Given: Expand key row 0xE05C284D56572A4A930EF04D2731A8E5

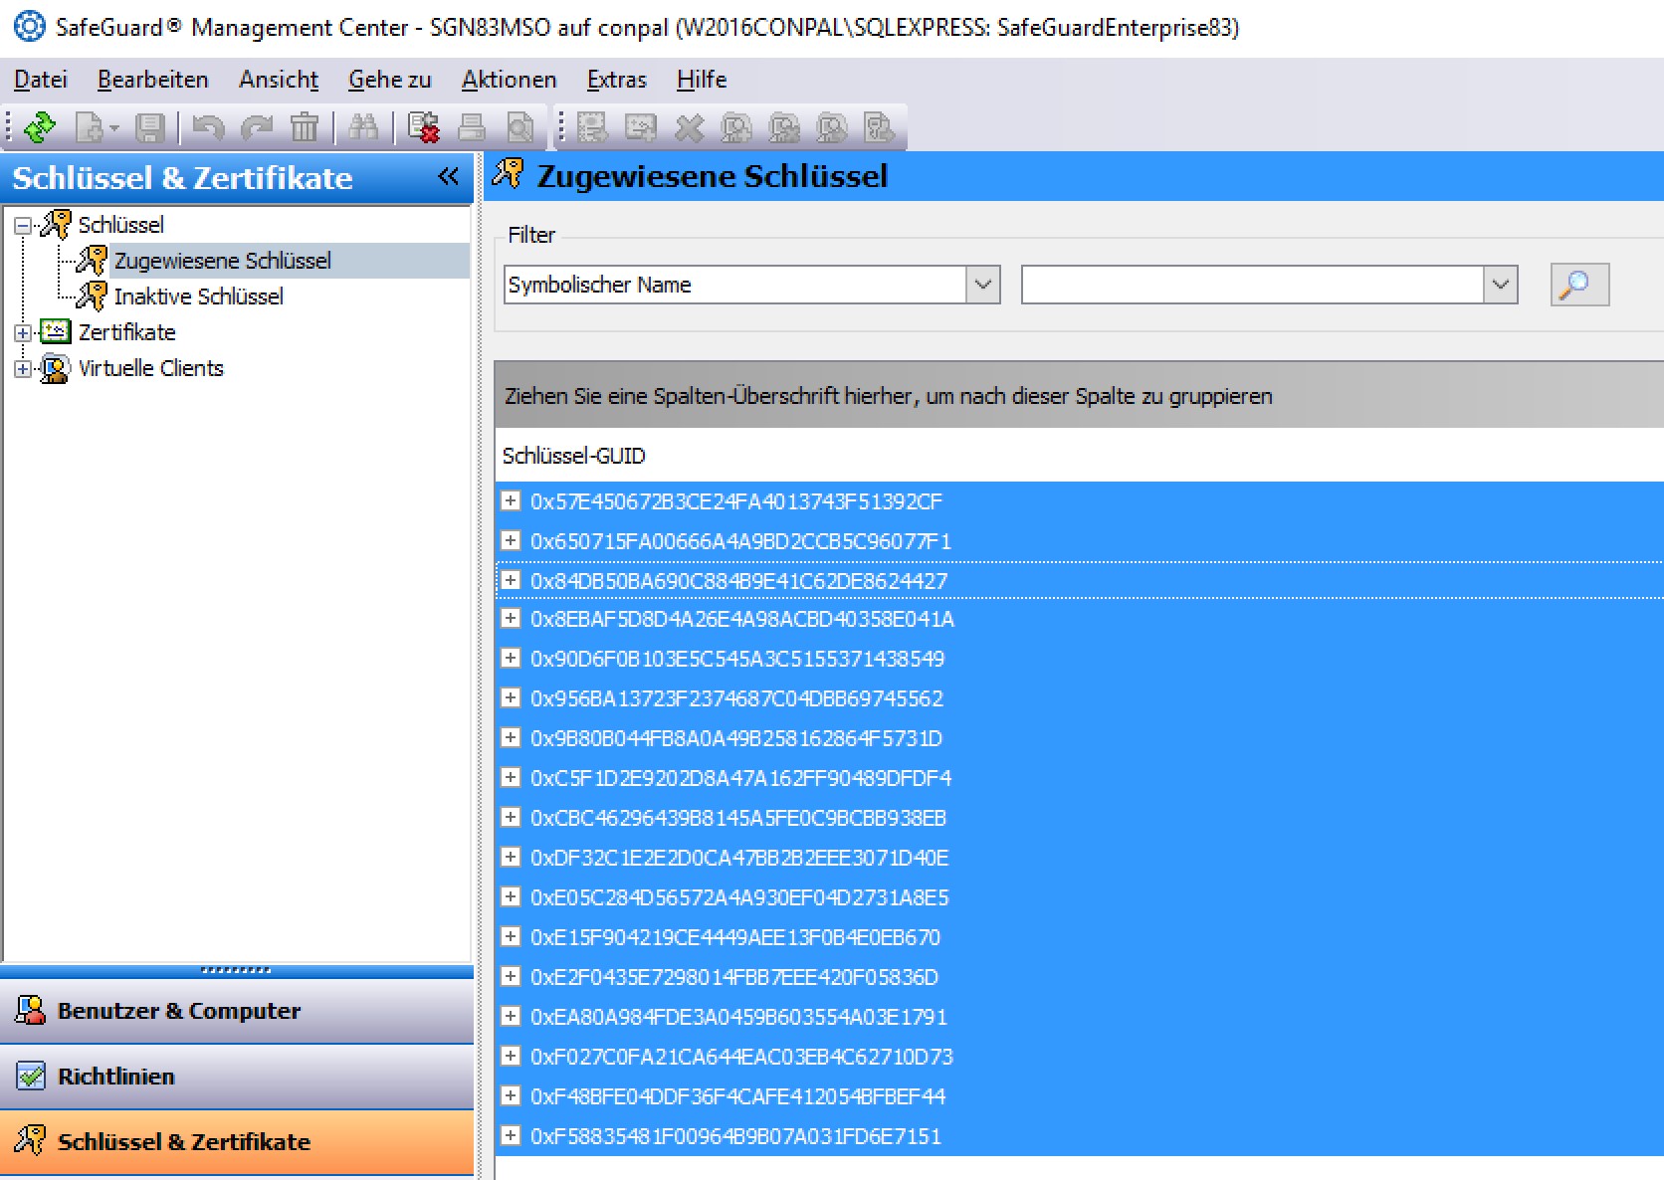Looking at the screenshot, I should [511, 896].
